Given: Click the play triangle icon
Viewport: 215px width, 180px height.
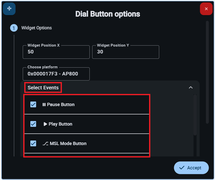Looking at the screenshot, I should 45,124.
